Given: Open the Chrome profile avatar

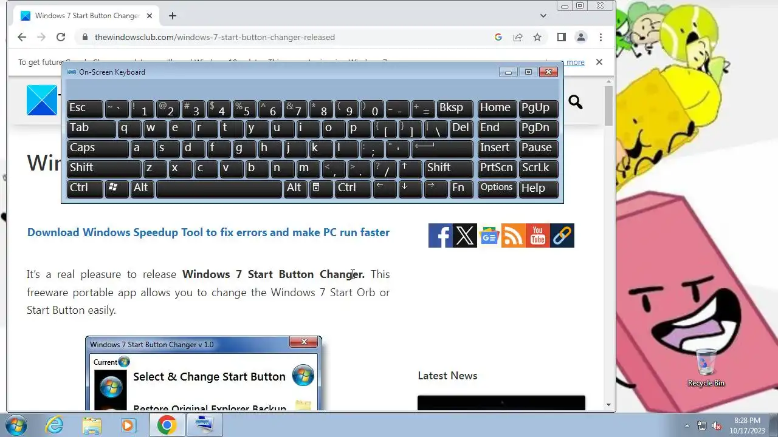Looking at the screenshot, I should [581, 37].
